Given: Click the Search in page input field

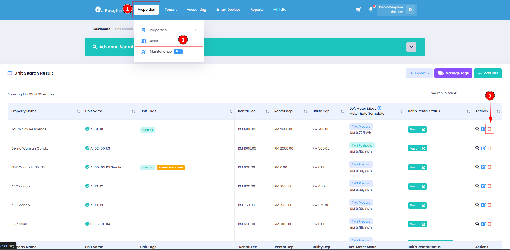Looking at the screenshot, I should tap(480, 93).
